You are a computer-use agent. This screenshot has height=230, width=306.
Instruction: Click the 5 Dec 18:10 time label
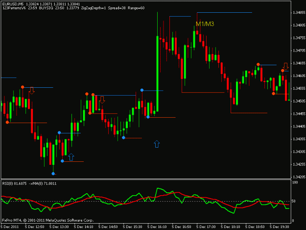click(231, 227)
